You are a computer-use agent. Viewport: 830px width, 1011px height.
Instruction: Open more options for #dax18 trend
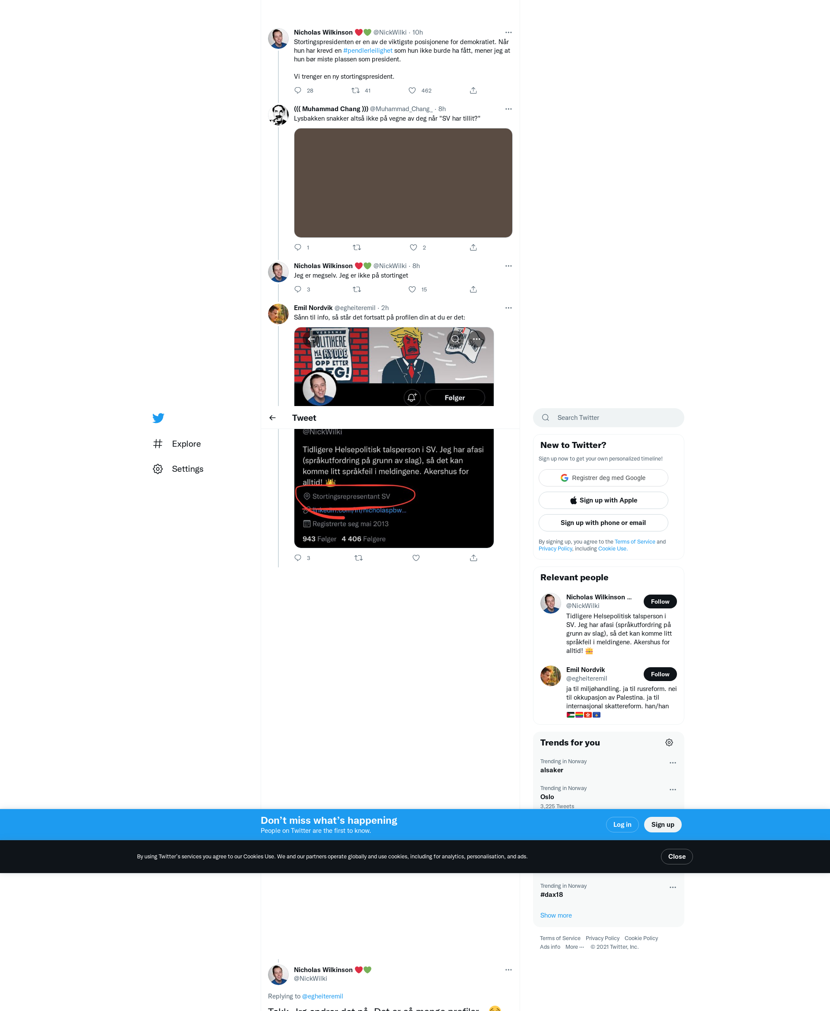673,887
